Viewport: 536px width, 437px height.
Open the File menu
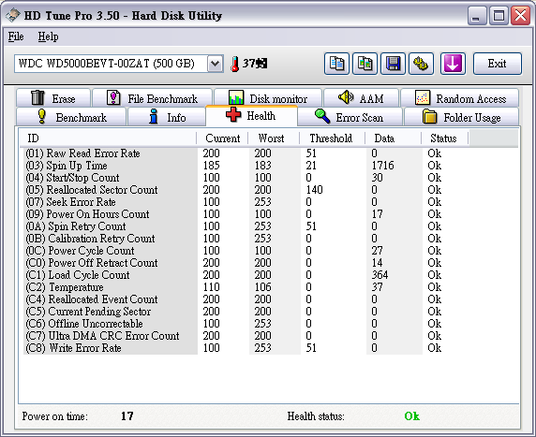16,36
